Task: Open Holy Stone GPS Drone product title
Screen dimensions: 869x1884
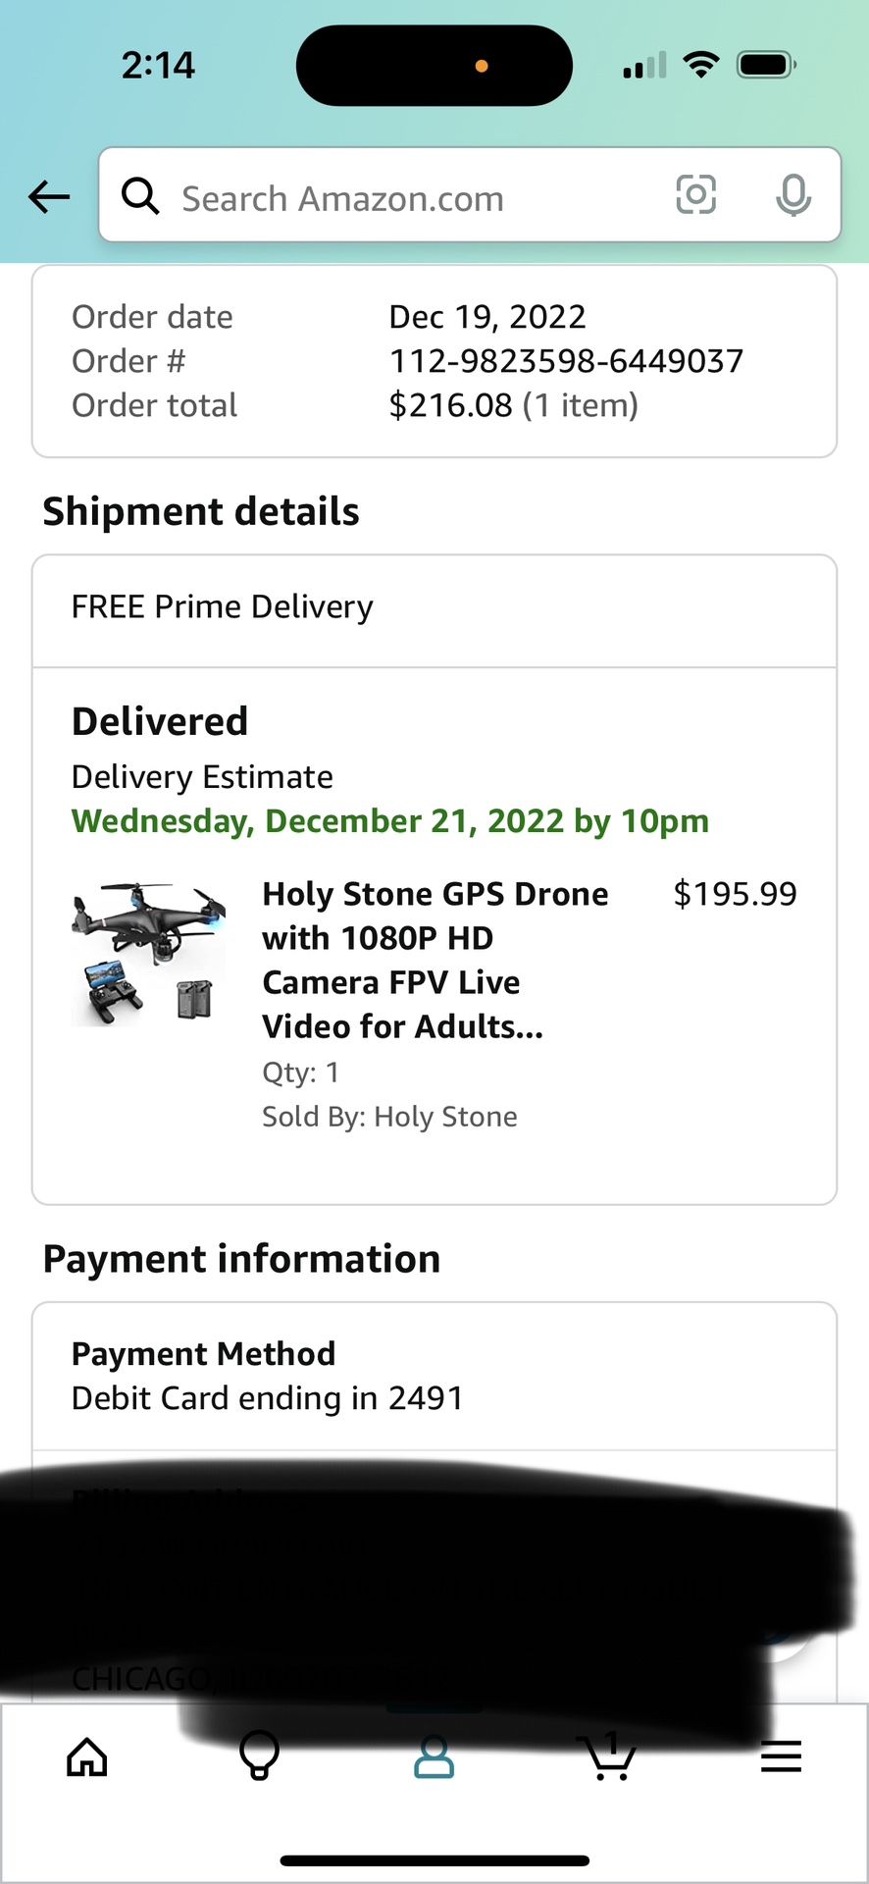Action: (x=435, y=960)
